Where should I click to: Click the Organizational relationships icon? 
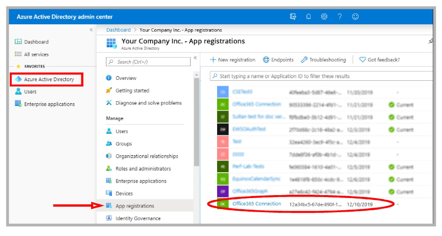point(109,156)
